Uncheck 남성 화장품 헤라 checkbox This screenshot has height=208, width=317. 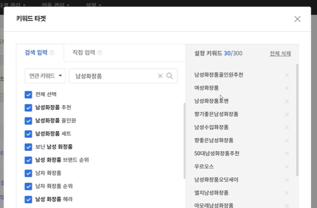pos(29,200)
